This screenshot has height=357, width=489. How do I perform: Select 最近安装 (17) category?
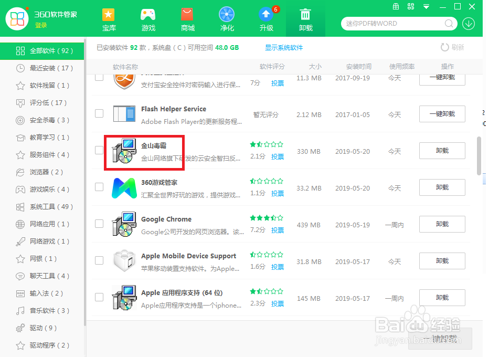pos(42,68)
